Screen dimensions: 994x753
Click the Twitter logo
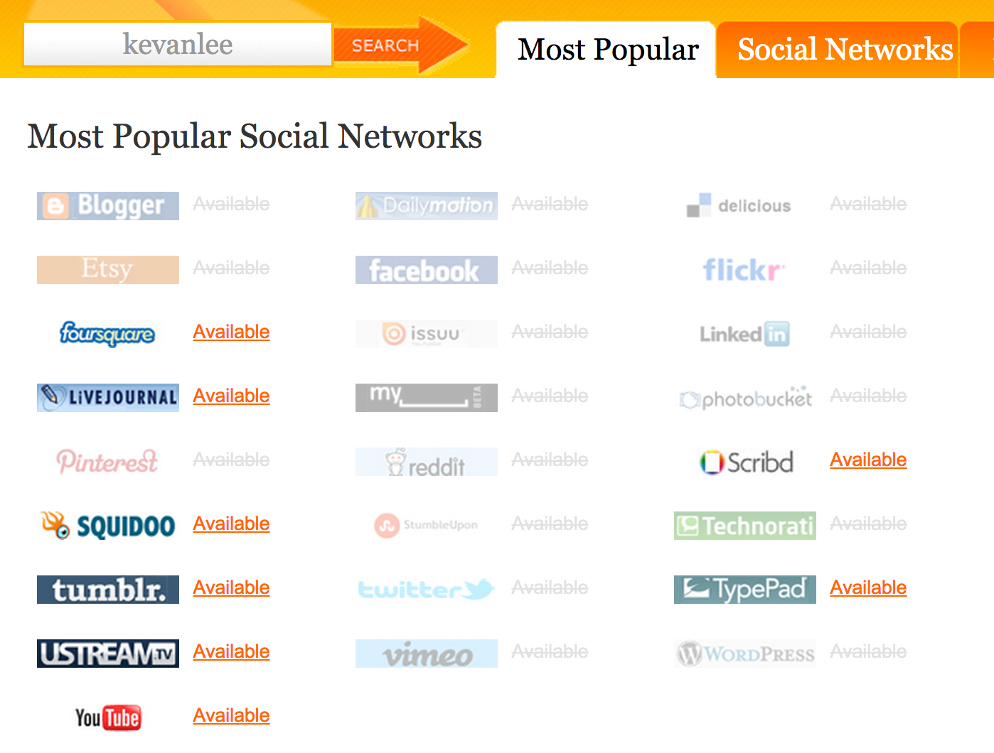tap(426, 589)
